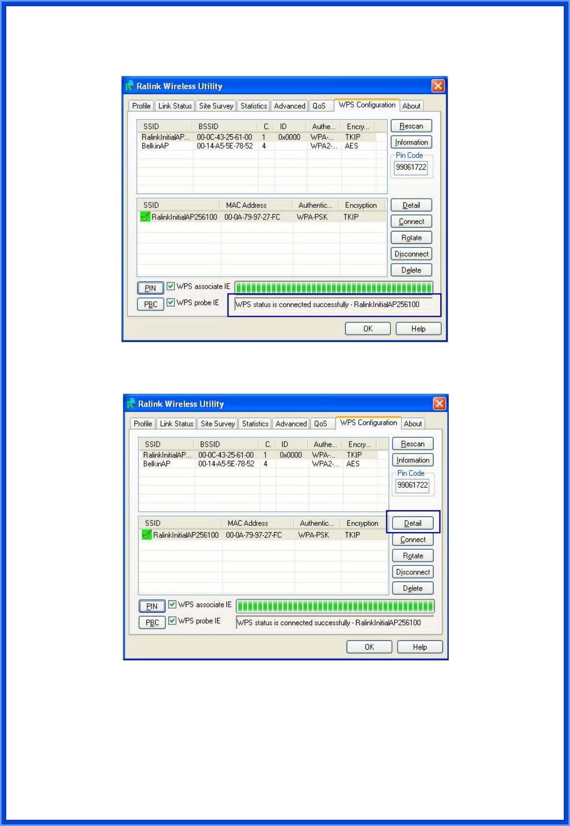Toggle WPS associate IE checkbox in lower window
The width and height of the screenshot is (570, 826).
click(172, 604)
